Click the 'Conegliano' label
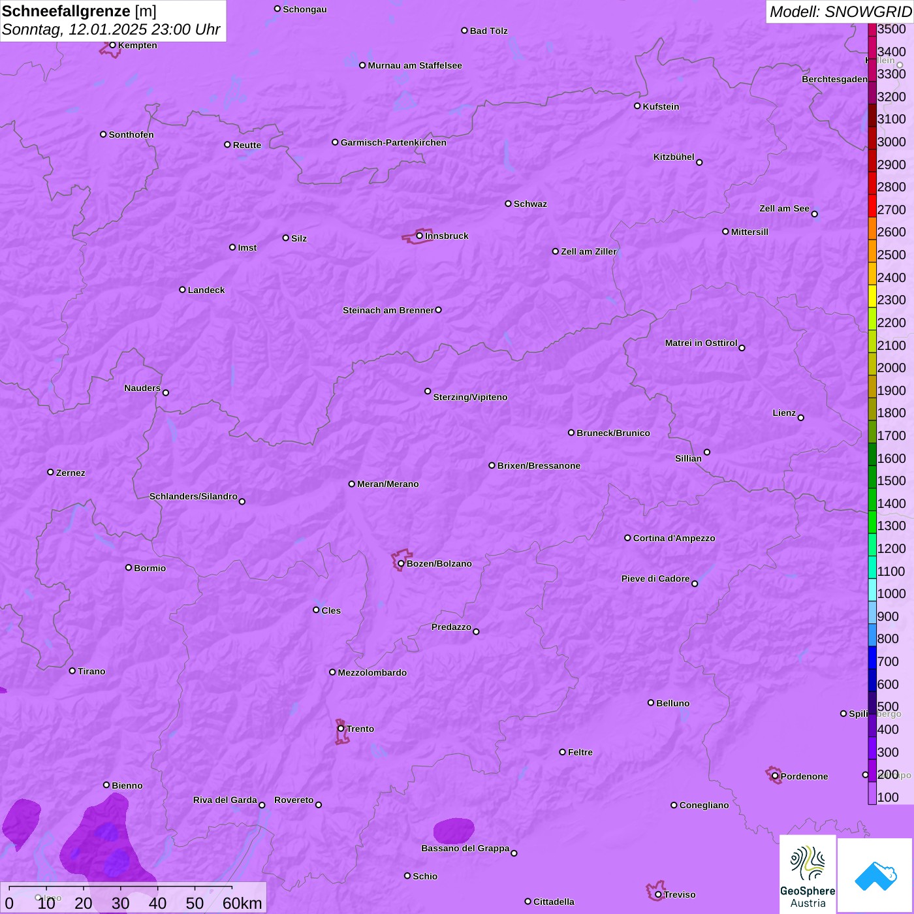This screenshot has height=914, width=914. (704, 805)
